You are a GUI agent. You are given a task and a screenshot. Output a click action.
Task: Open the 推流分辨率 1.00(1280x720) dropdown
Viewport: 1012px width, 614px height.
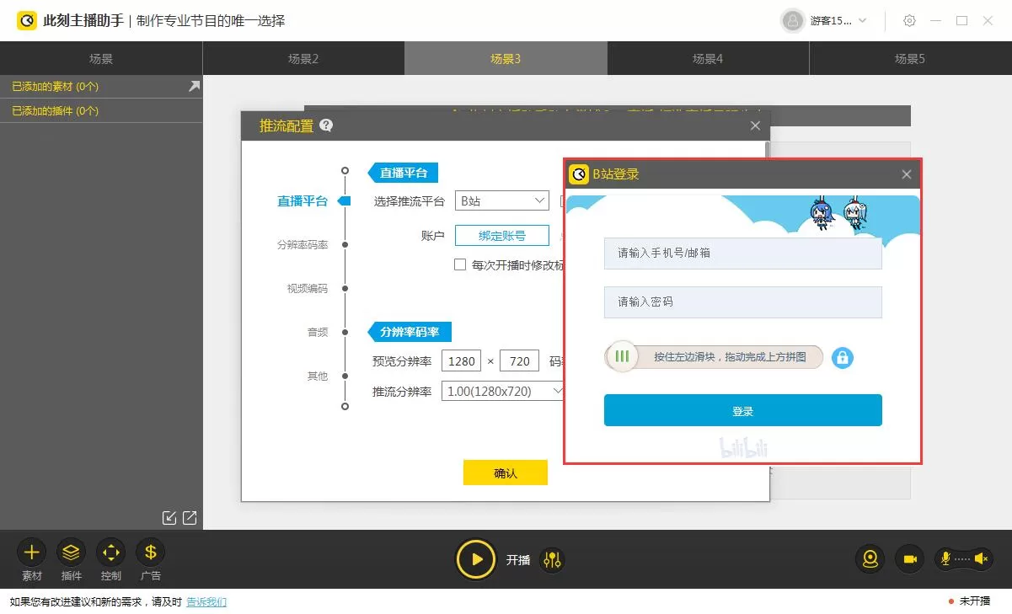click(503, 391)
